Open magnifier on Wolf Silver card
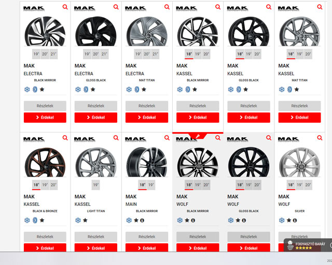Viewport: 332px width, 265px height. 320,138
